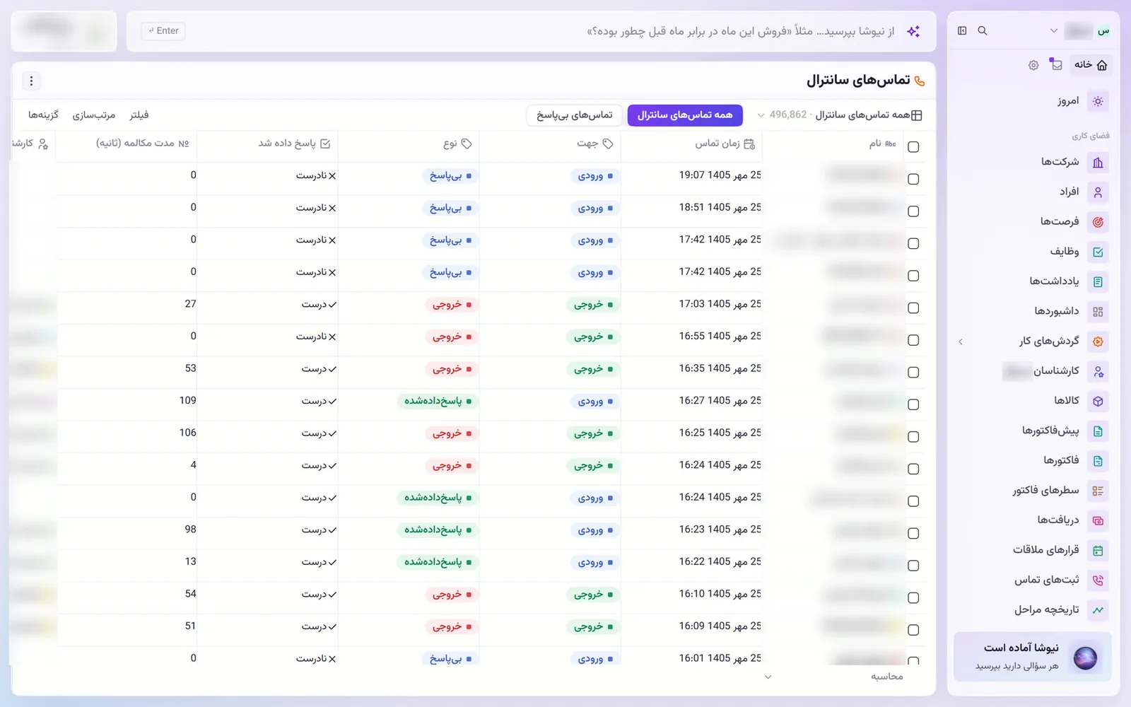Click the settings gear in sidebar
The width and height of the screenshot is (1131, 707).
pos(1033,65)
